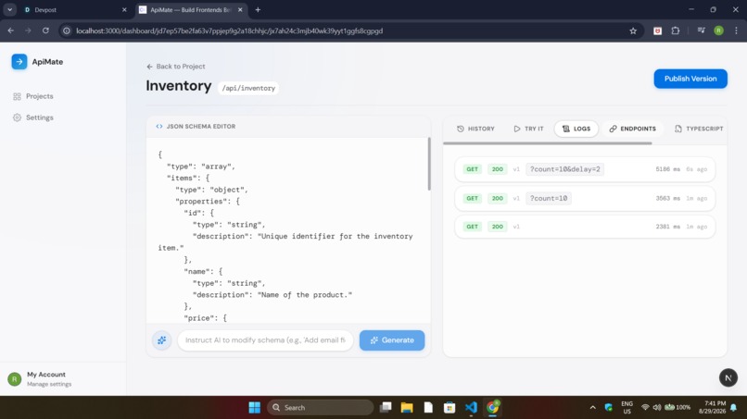Click the Chrome icon on the taskbar

492,408
